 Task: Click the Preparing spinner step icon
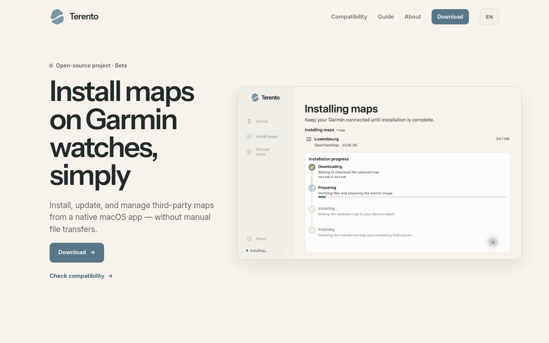coord(312,188)
